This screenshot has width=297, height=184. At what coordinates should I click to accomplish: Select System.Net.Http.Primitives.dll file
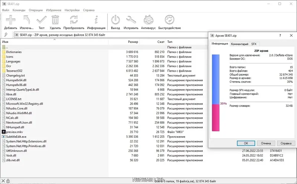click(26, 146)
